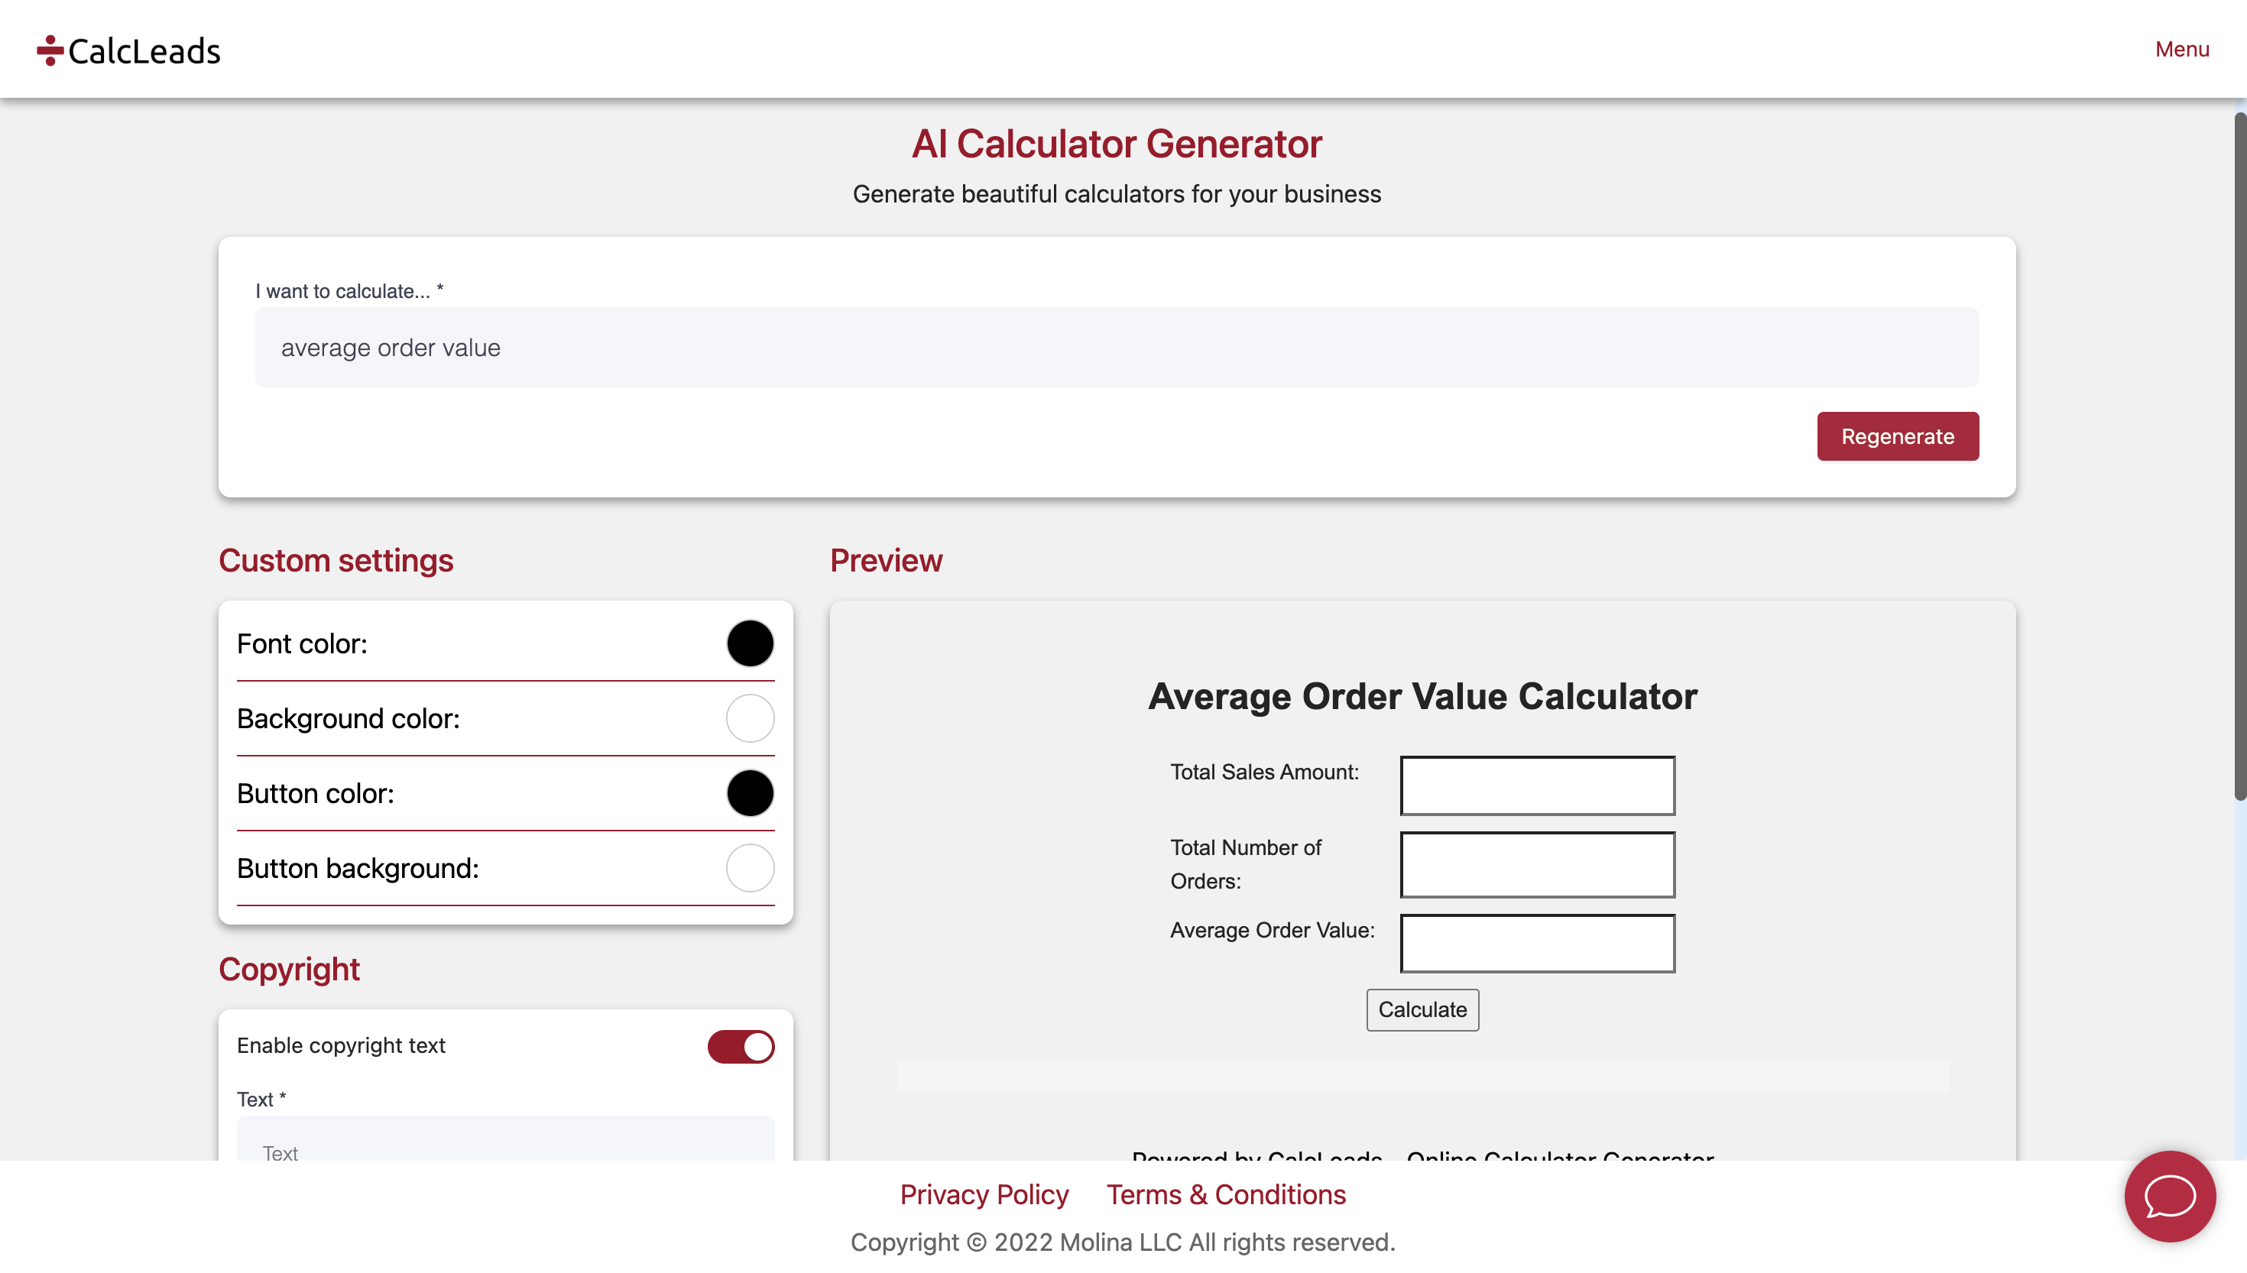This screenshot has height=1273, width=2247.
Task: Click the CalcLeads brand name text
Action: (x=144, y=52)
